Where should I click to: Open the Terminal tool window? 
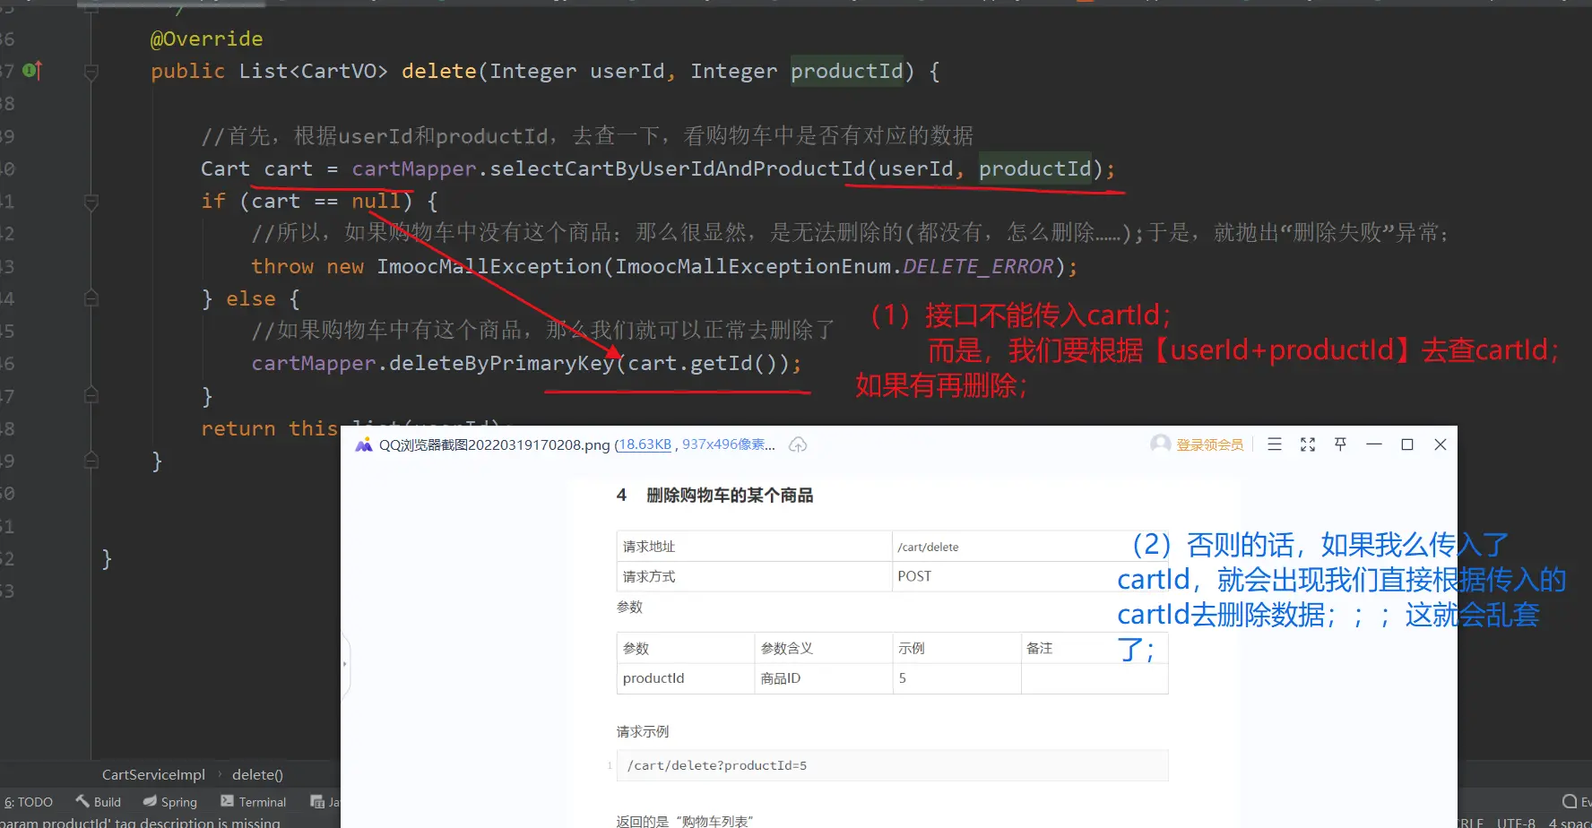click(x=254, y=802)
